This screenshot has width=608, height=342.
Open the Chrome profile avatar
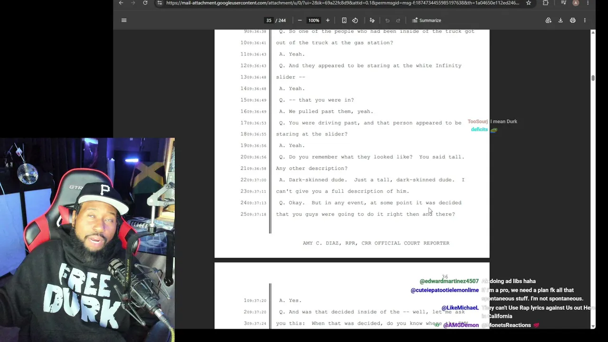click(x=576, y=3)
